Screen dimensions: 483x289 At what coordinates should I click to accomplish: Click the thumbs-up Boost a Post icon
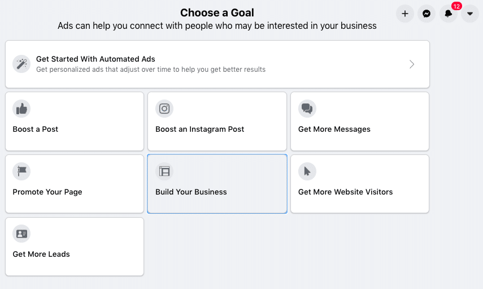(x=21, y=109)
